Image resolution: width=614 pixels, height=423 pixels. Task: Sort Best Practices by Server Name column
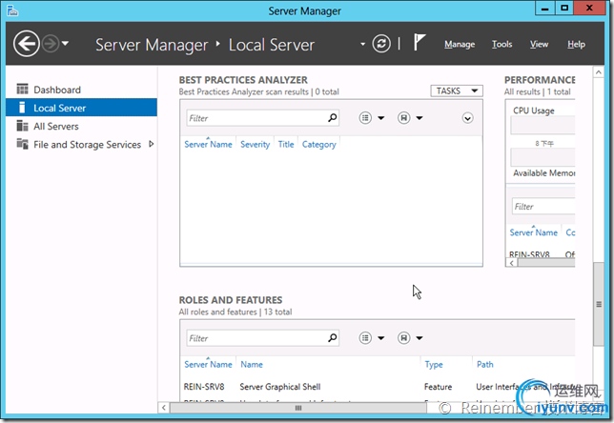208,144
